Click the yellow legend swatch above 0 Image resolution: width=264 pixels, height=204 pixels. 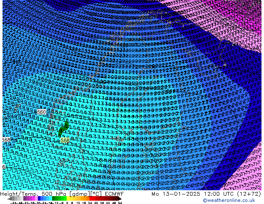click(68, 199)
